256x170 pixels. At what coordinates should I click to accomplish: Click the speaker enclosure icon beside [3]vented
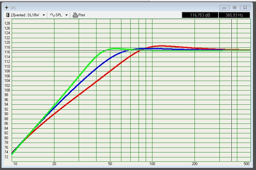pos(8,15)
